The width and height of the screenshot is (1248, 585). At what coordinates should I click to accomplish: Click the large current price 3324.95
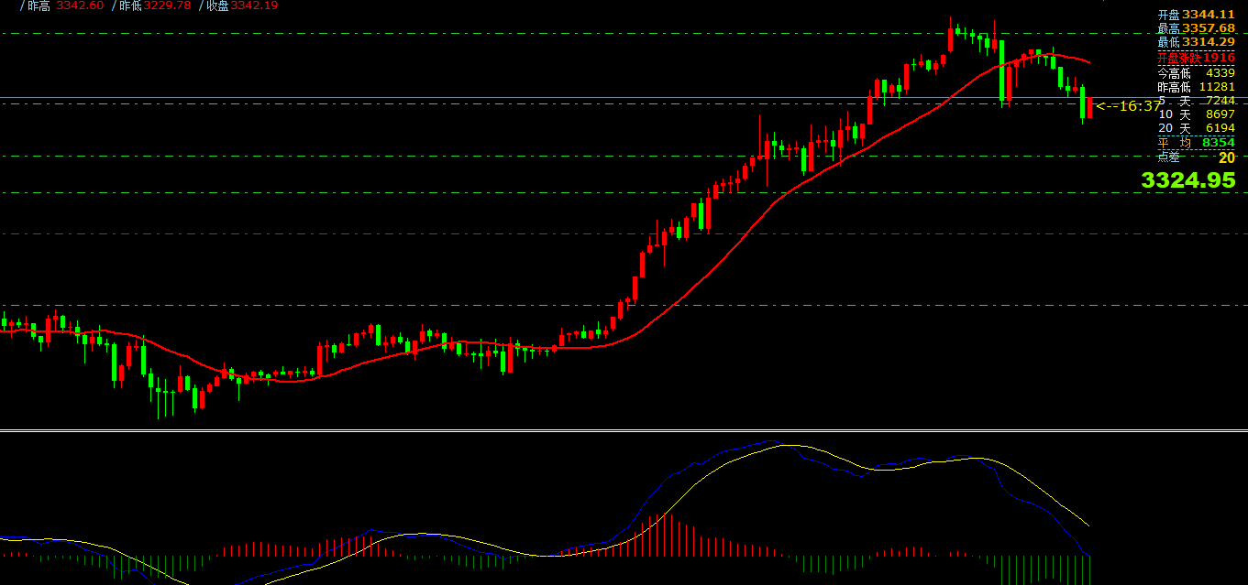(1187, 180)
